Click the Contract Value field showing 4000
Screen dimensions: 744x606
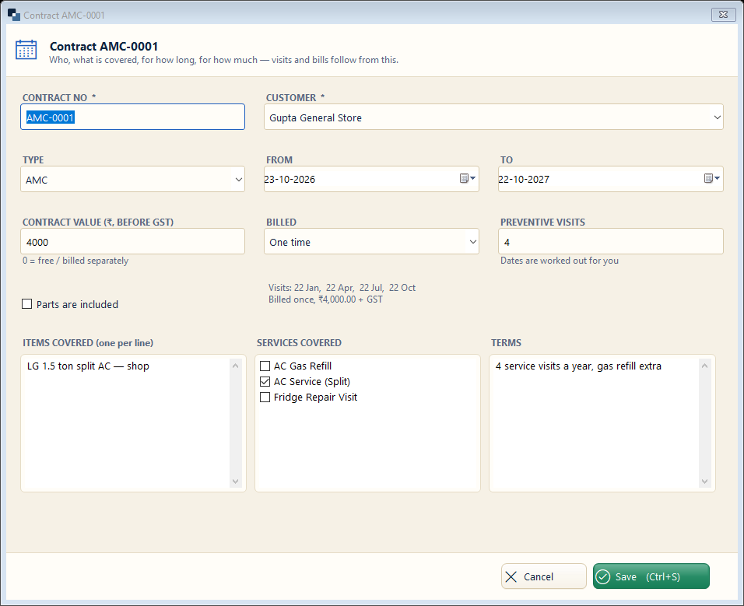pyautogui.click(x=133, y=242)
